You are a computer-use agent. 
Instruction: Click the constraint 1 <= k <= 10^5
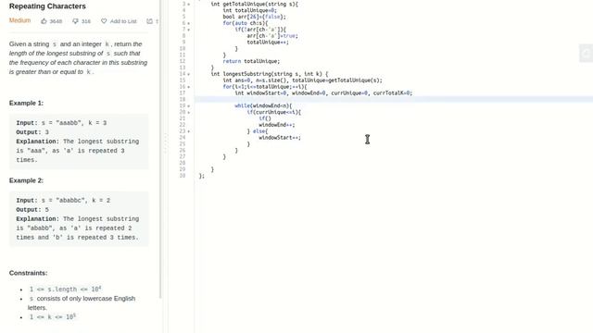tap(53, 316)
